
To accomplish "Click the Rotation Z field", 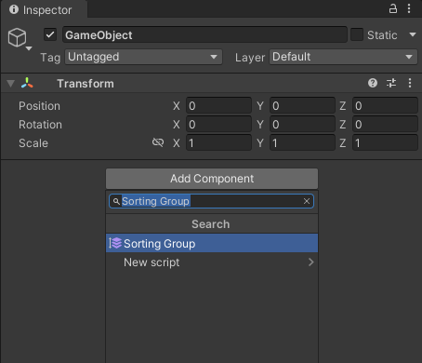I will pyautogui.click(x=385, y=125).
